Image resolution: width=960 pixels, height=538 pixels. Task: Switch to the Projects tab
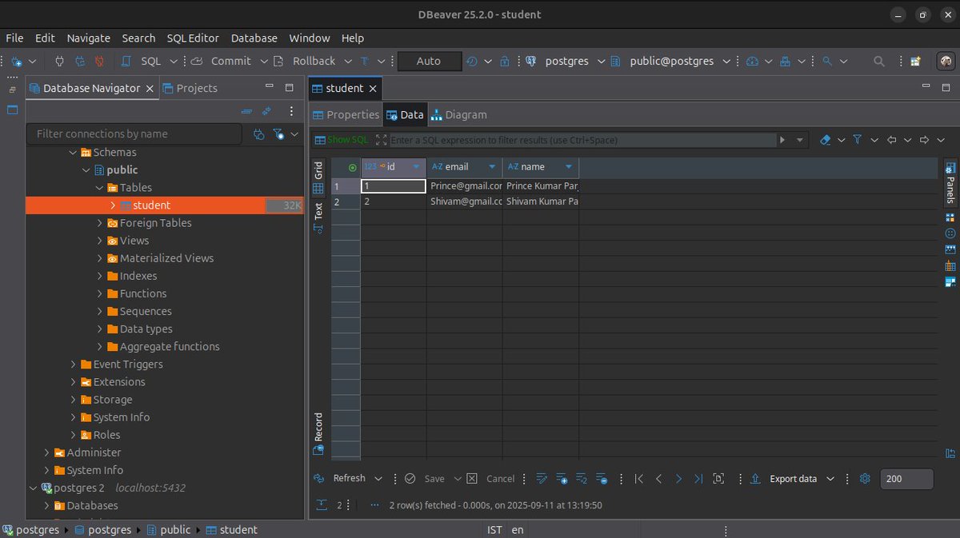click(x=190, y=88)
